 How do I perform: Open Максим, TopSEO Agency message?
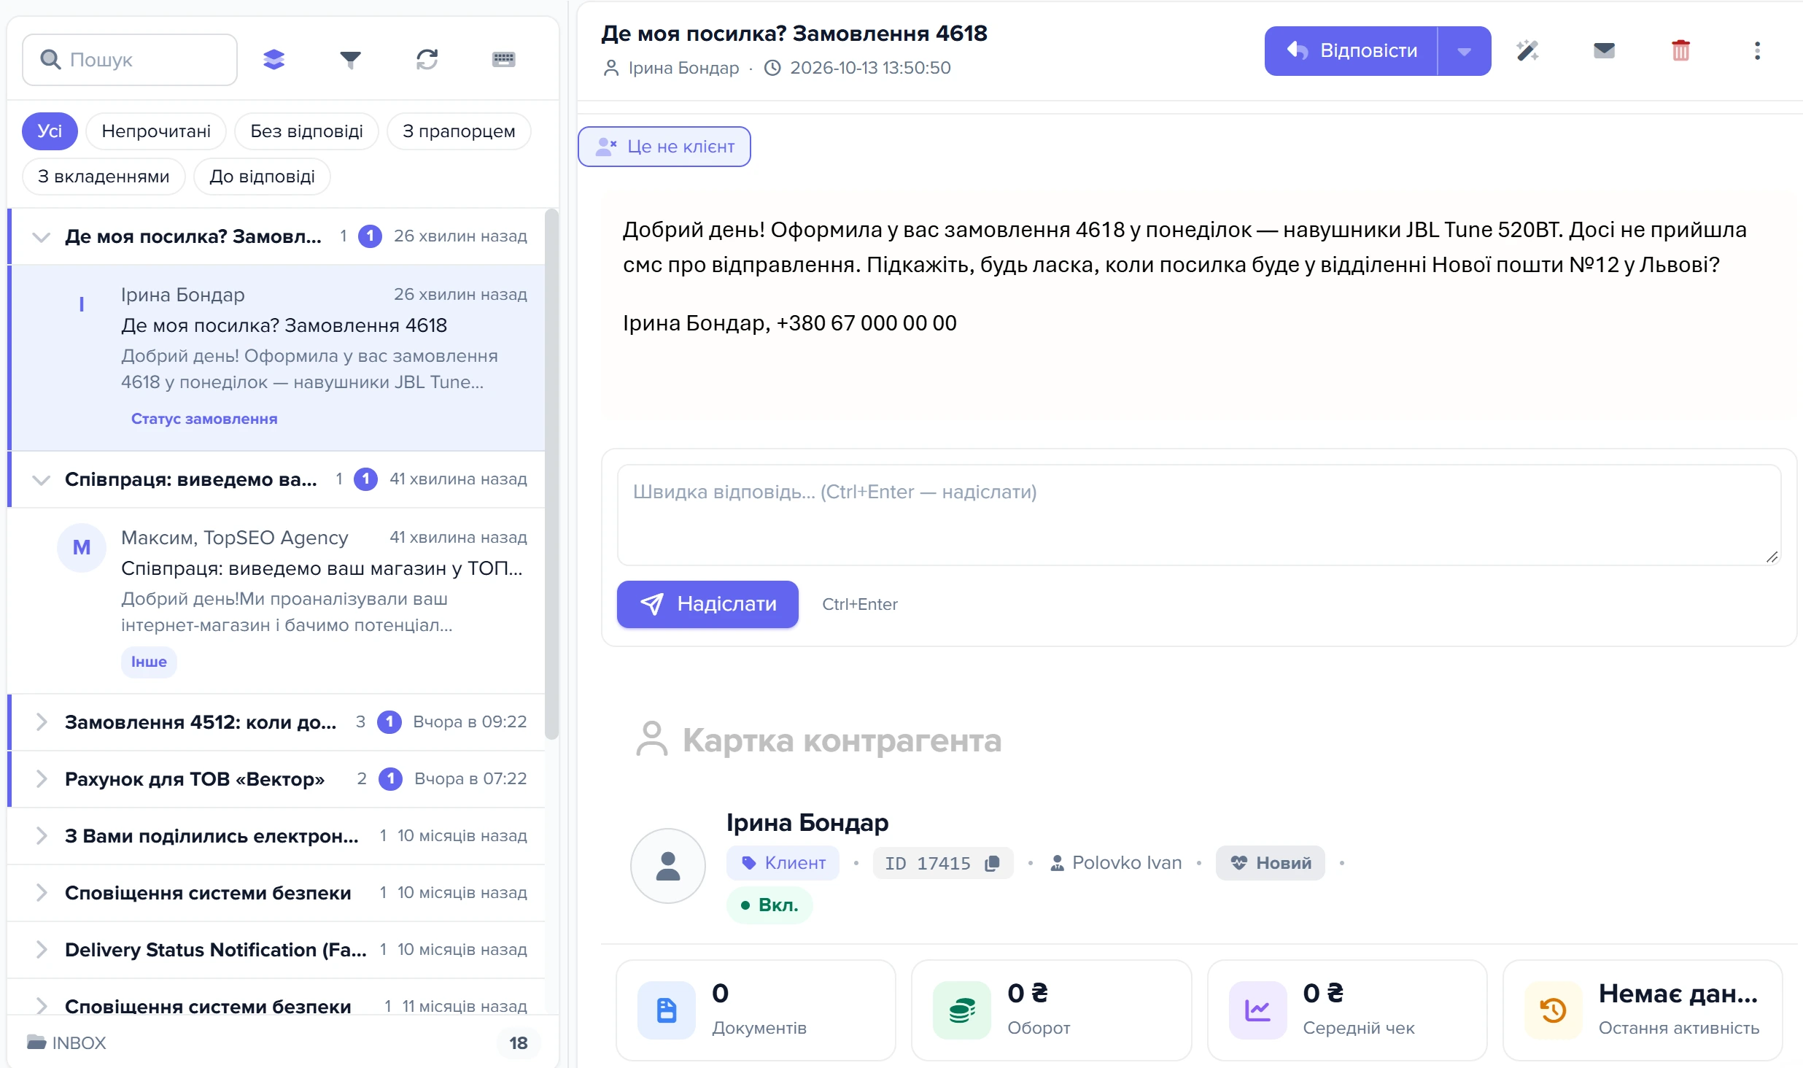coord(277,600)
